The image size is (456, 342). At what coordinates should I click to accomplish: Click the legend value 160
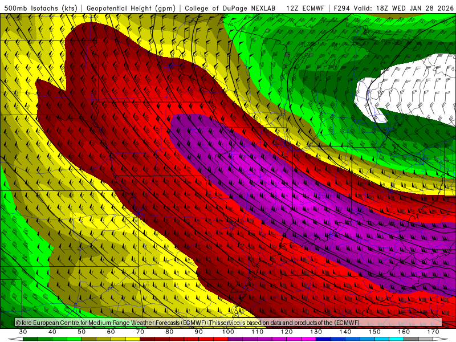tap(404, 332)
